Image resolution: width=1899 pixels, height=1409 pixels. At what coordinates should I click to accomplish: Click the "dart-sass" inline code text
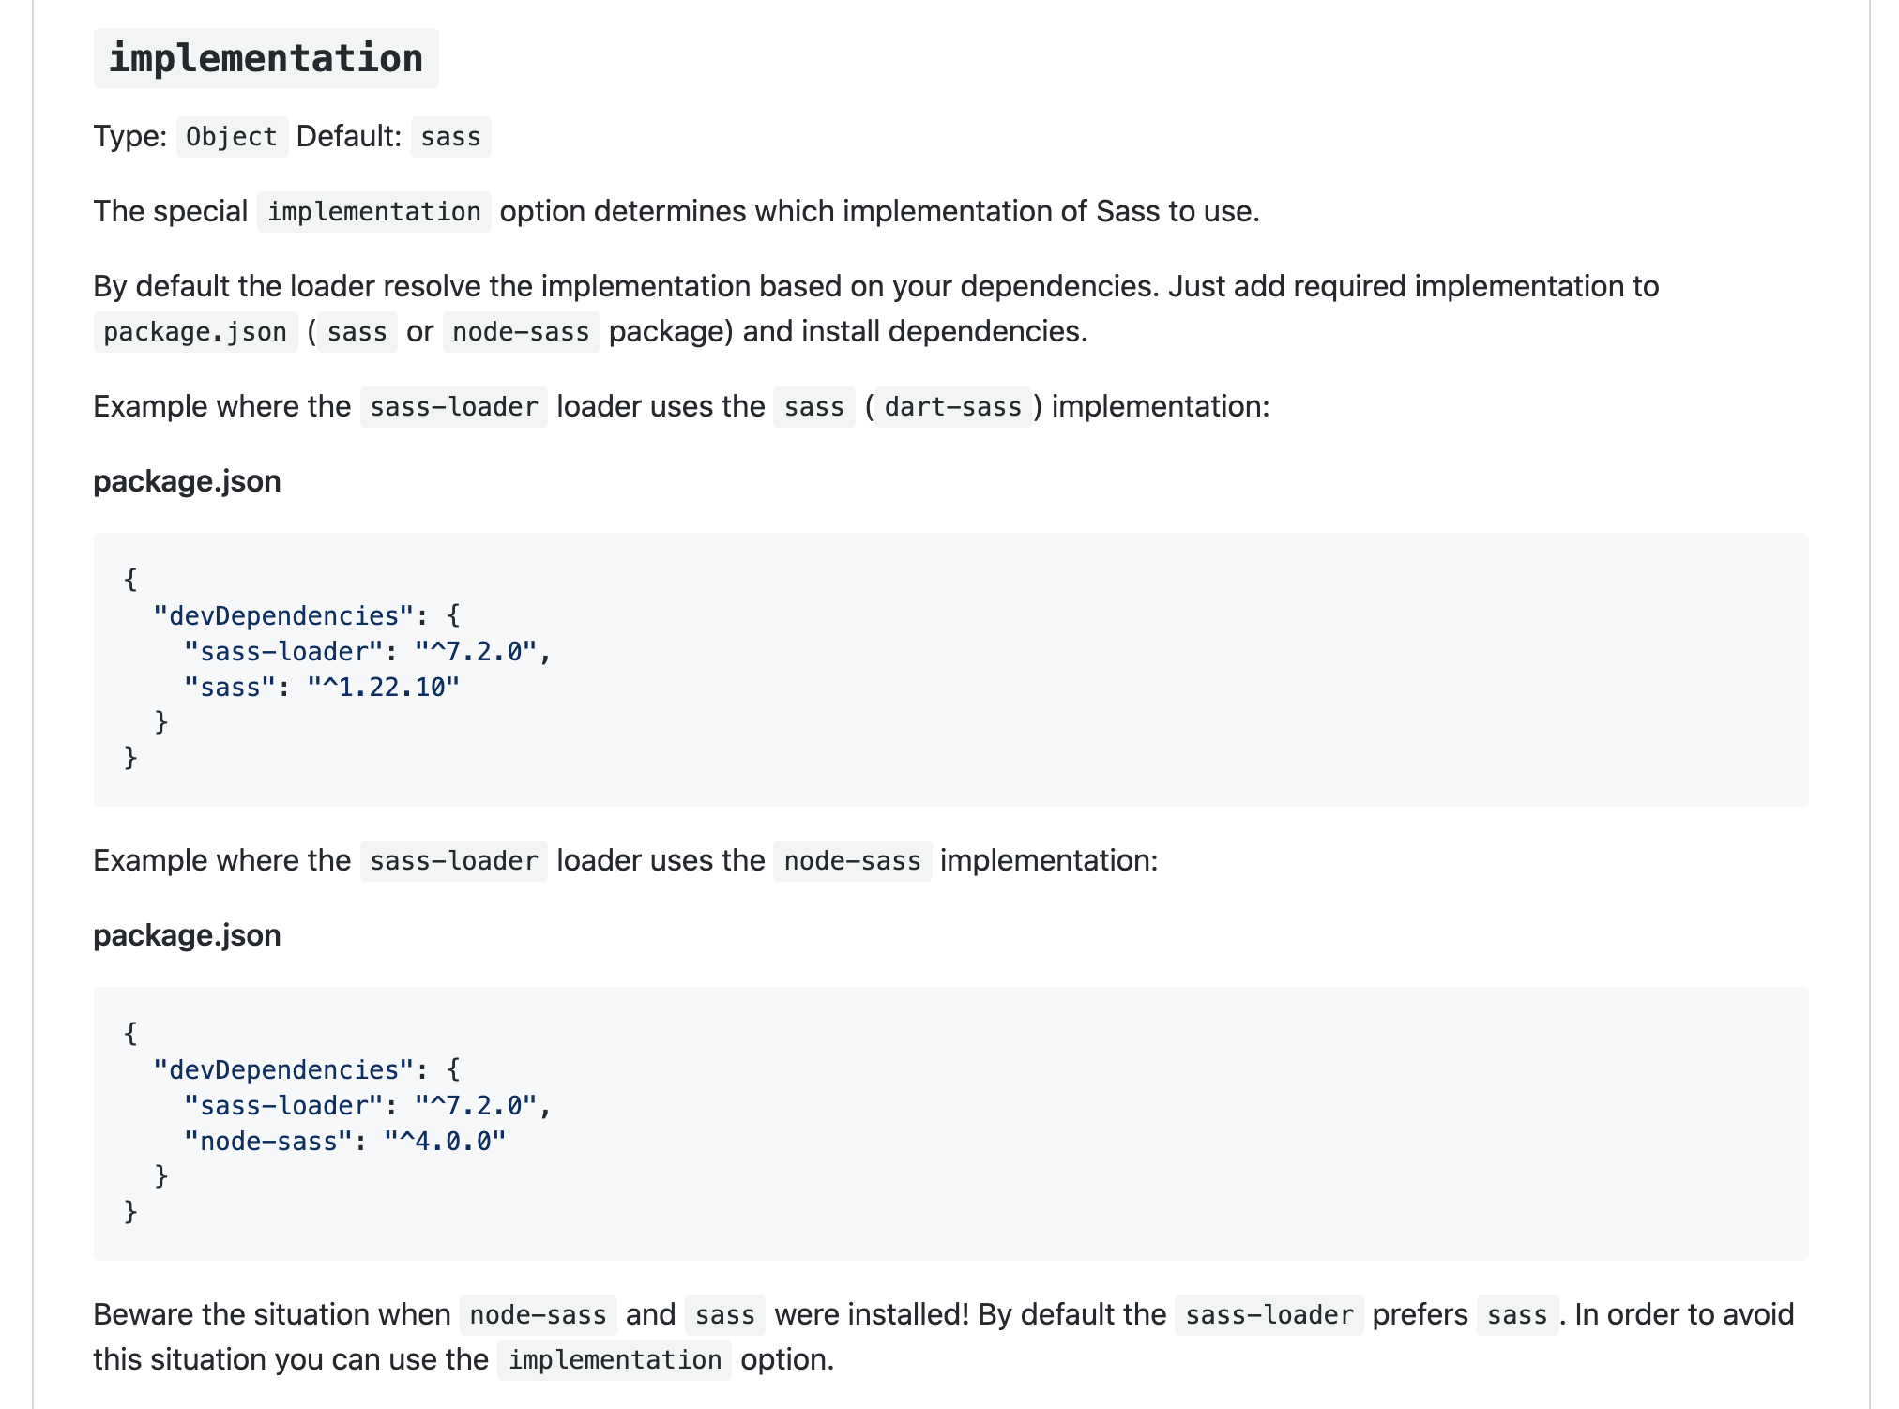952,407
